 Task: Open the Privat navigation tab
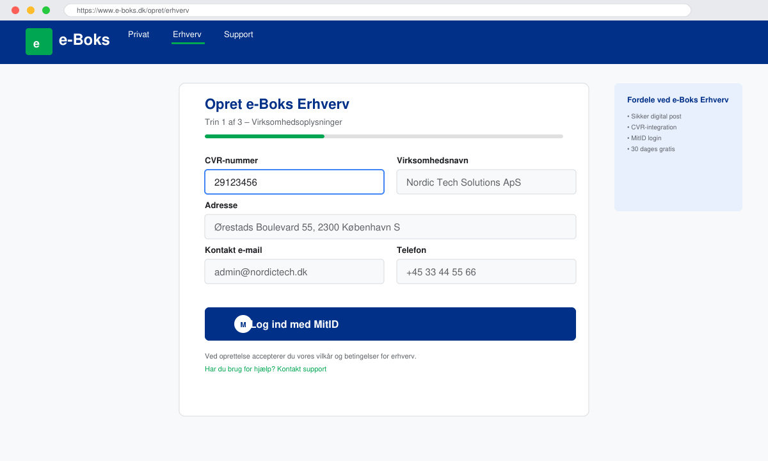click(x=139, y=35)
